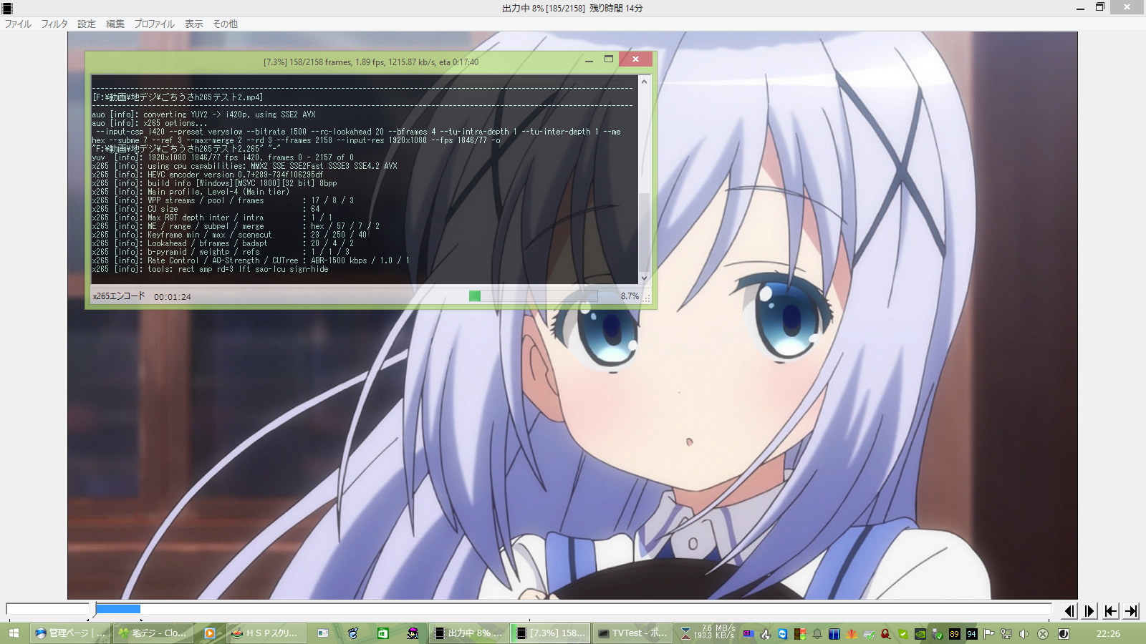Click the drive with green checkmark tray icon

coord(868,633)
